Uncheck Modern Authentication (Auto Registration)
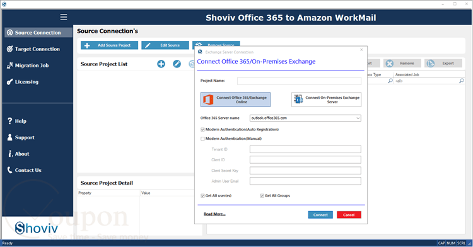The height and width of the screenshot is (247, 473). coord(202,130)
